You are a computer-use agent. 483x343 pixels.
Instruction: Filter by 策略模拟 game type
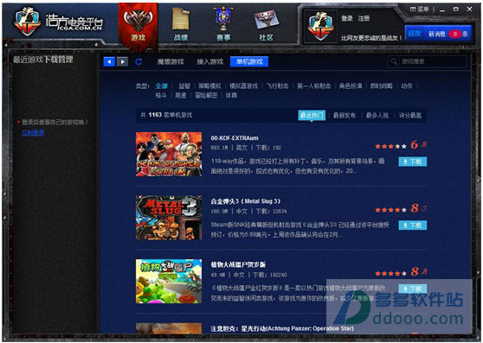(209, 86)
